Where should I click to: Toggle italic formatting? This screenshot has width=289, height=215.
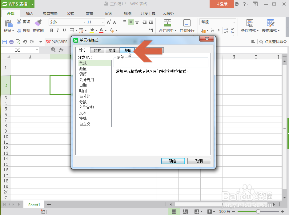pyautogui.click(x=58, y=30)
